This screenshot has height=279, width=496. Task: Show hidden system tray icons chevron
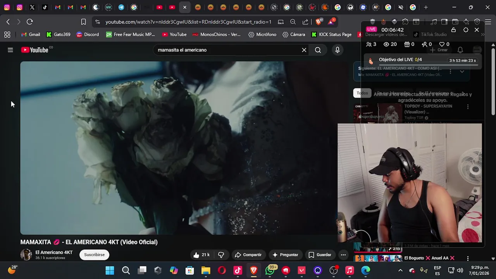[x=400, y=270]
